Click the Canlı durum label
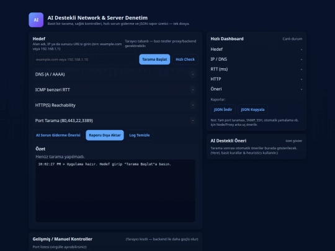This screenshot has width=335, height=251. tap(292, 39)
